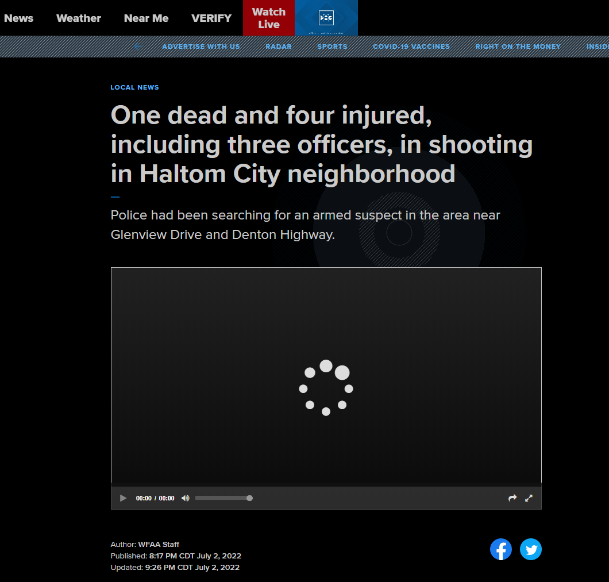Viewport: 609px width, 582px height.
Task: Share article on Twitter
Action: click(531, 550)
